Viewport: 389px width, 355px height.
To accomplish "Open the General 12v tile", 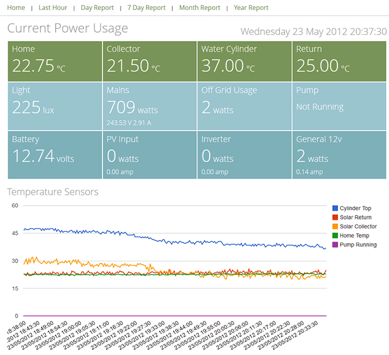I will click(x=339, y=155).
